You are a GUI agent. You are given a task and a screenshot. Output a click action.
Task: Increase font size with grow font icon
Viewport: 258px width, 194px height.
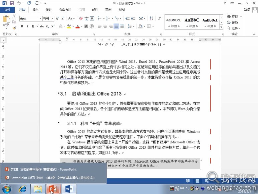click(x=57, y=19)
